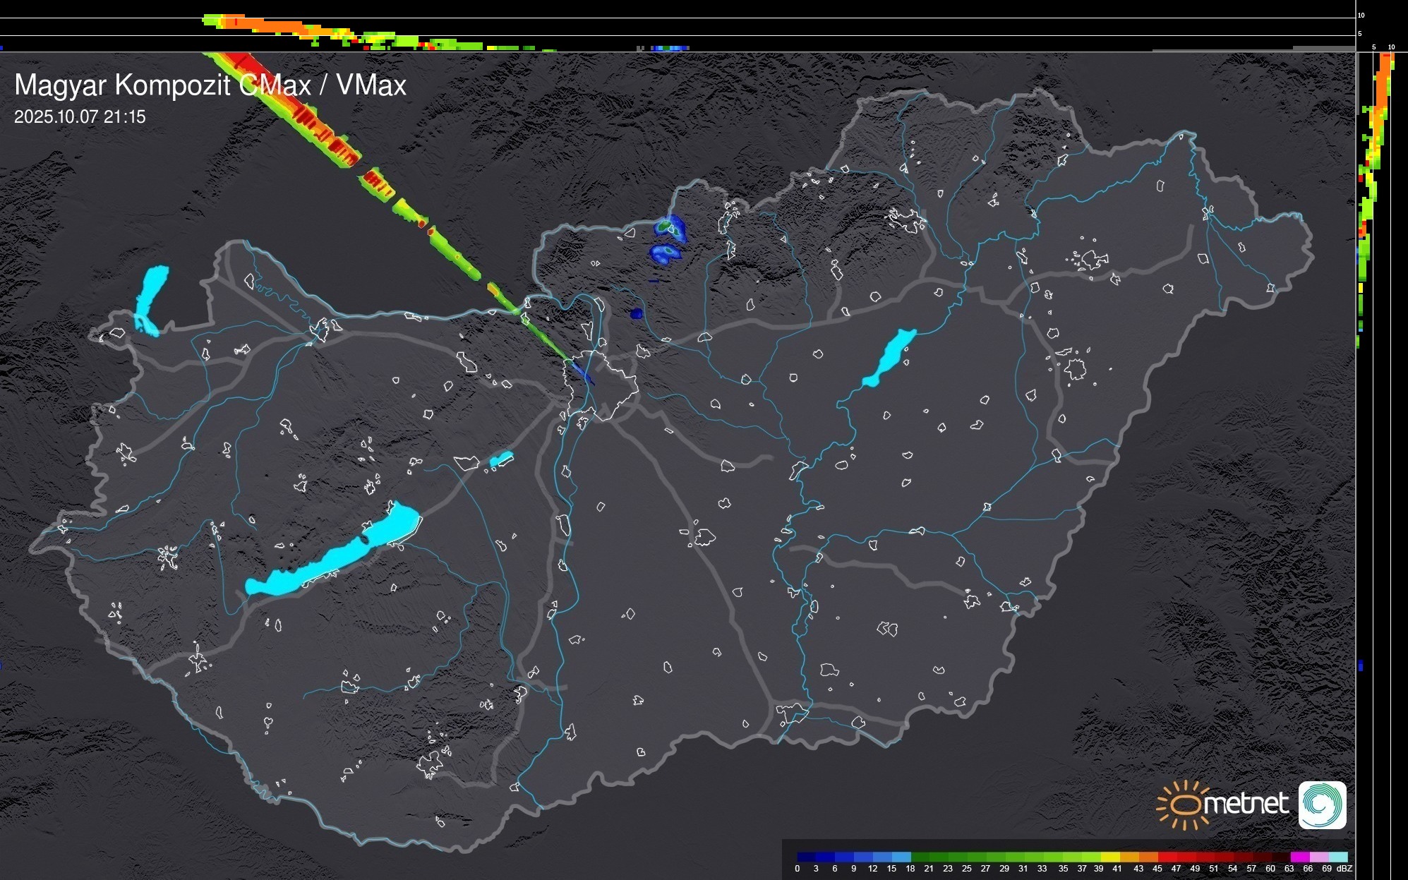Click the dBZ unit label
The image size is (1408, 880).
click(x=1344, y=869)
